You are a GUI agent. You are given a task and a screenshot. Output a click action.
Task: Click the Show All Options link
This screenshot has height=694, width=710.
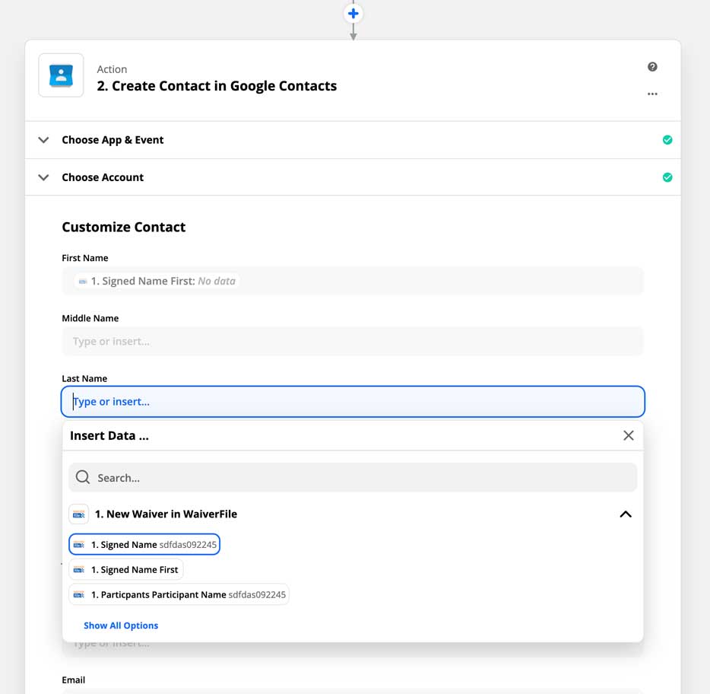coord(121,625)
